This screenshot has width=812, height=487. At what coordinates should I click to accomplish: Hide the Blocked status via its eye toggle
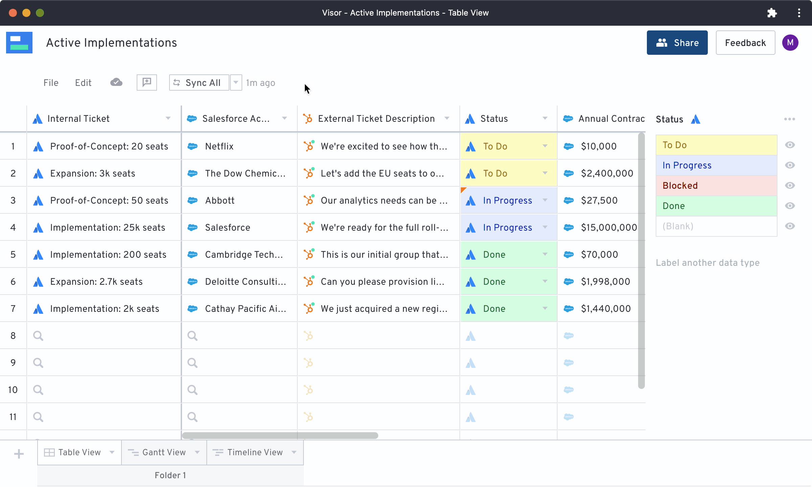click(790, 185)
